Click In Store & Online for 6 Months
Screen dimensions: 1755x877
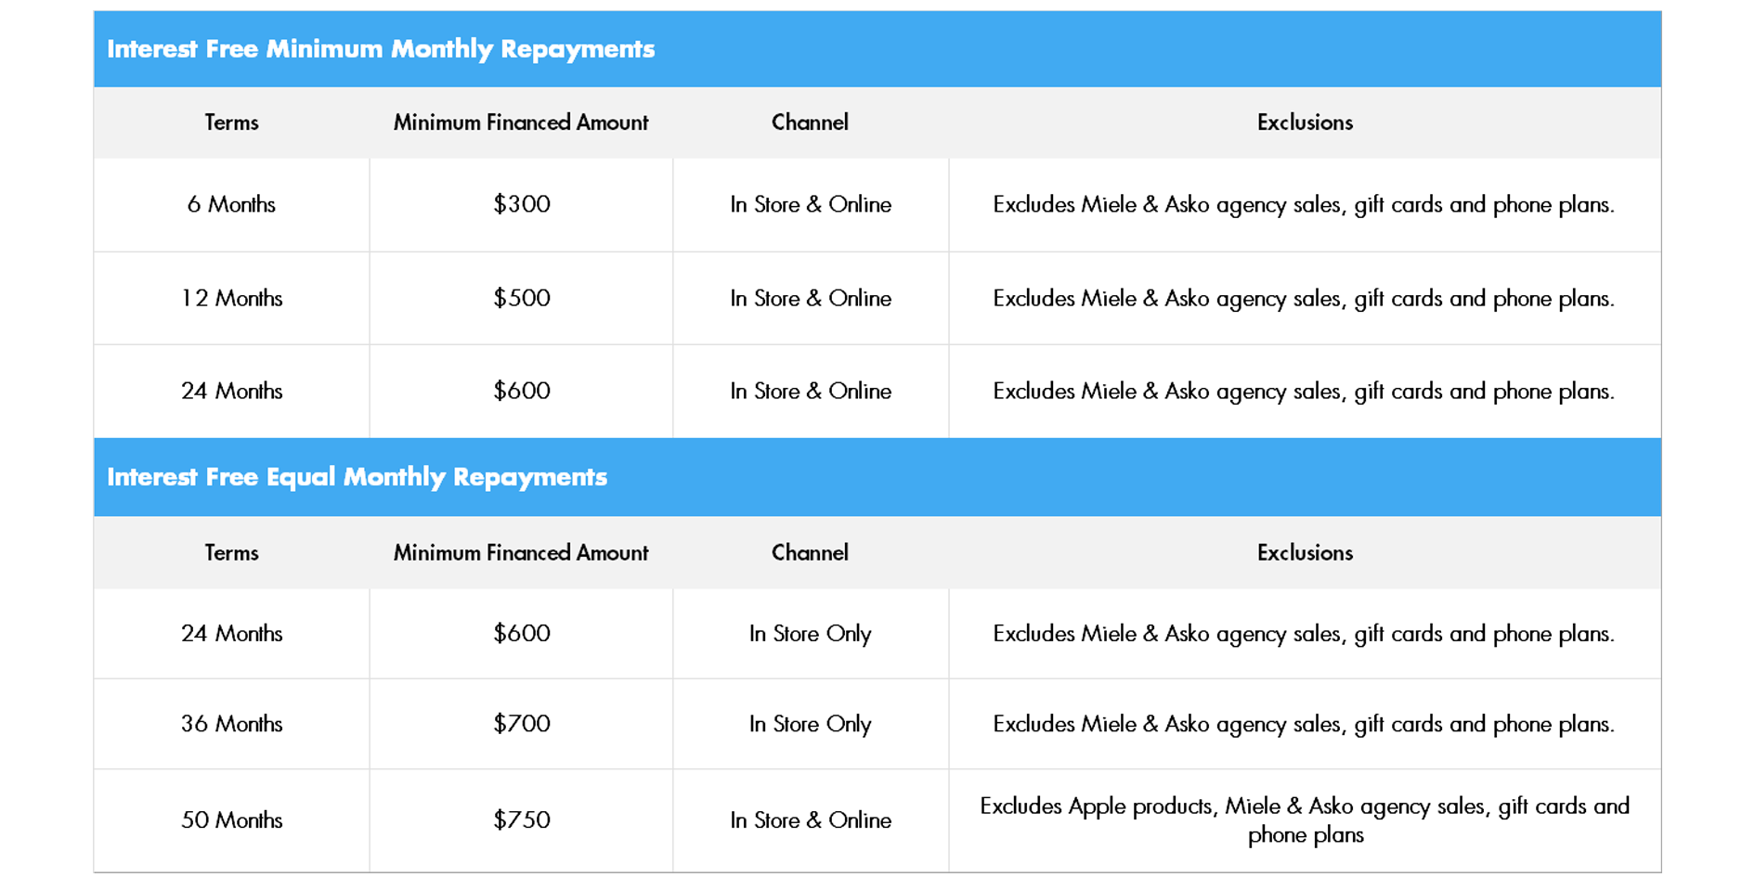811,204
